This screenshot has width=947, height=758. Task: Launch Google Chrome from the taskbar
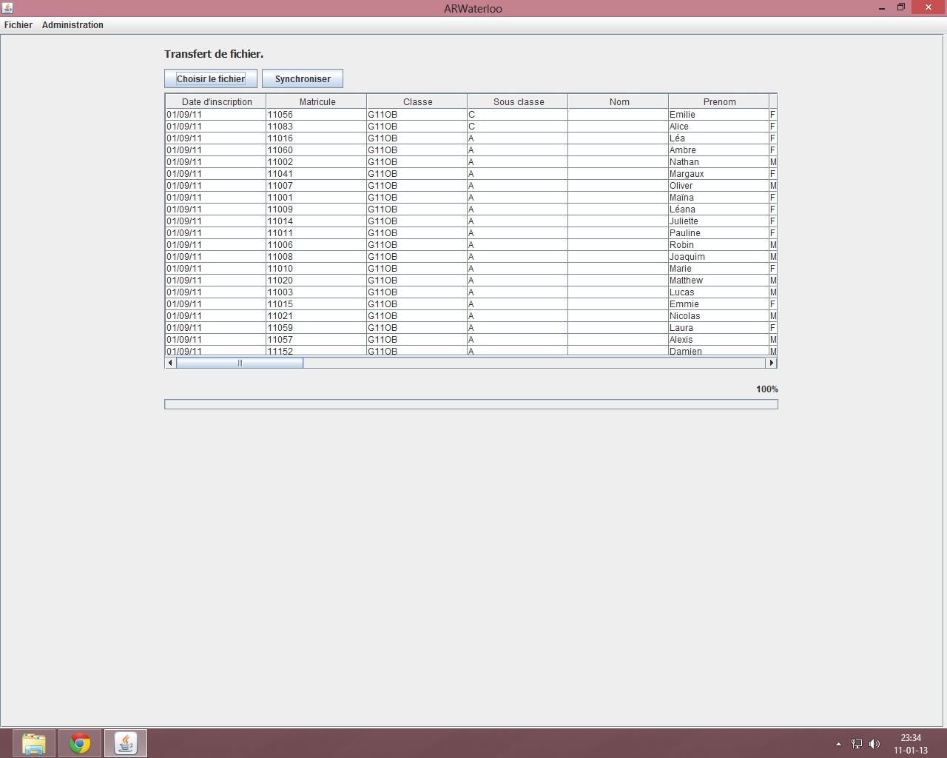click(x=80, y=743)
